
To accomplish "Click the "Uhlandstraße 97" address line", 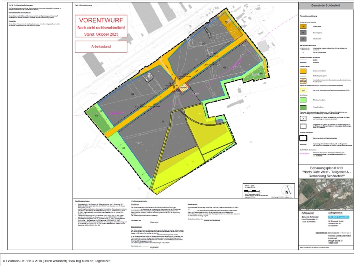I will (334, 223).
